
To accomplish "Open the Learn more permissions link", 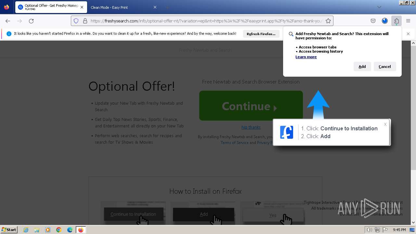I will click(306, 57).
